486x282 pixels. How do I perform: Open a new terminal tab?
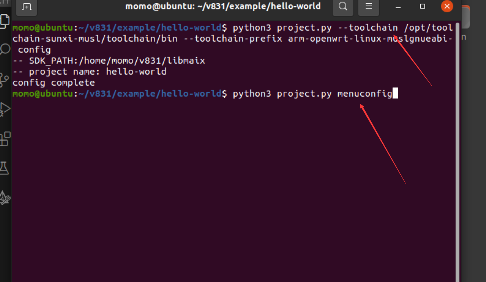26,7
